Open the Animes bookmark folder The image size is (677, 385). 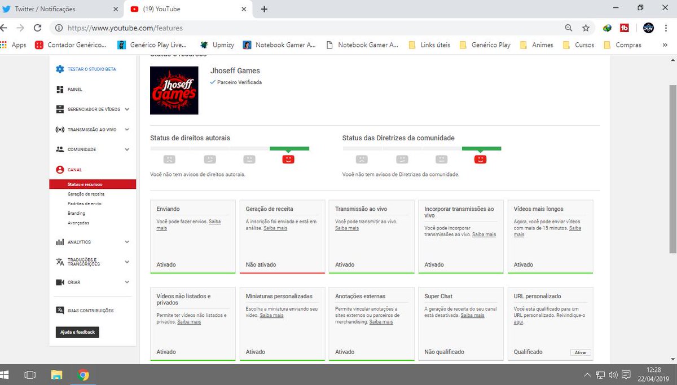click(537, 45)
